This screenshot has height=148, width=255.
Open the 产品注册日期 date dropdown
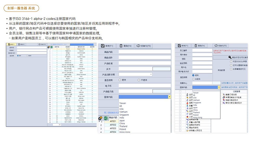click(x=151, y=75)
